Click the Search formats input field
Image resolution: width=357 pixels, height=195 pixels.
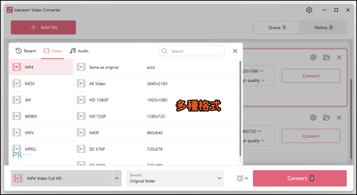(x=192, y=51)
